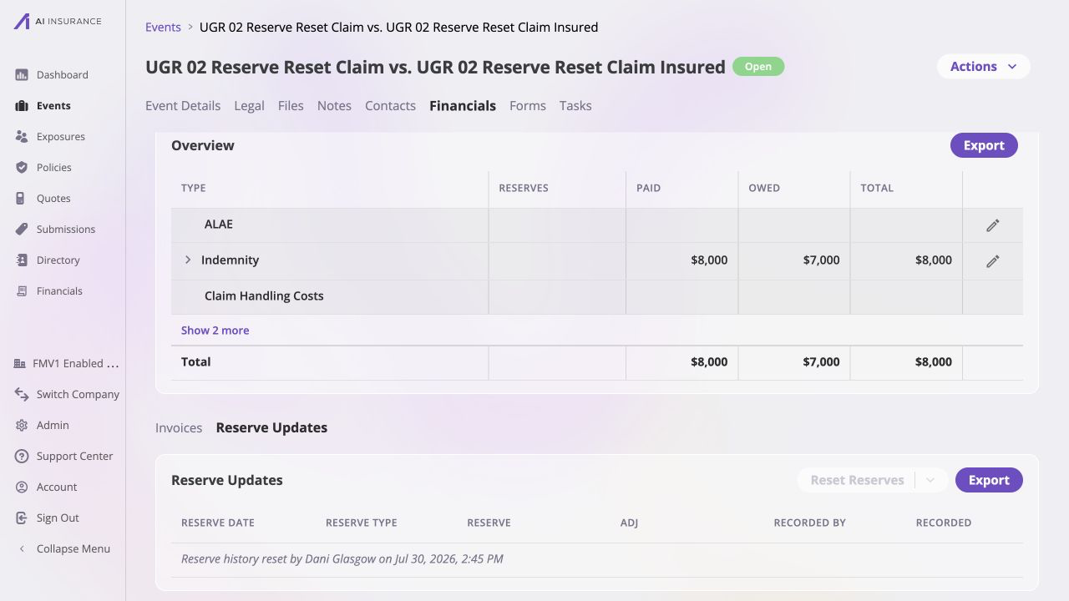Switch to the Invoices sub-tab
This screenshot has height=601, width=1069.
coord(179,428)
